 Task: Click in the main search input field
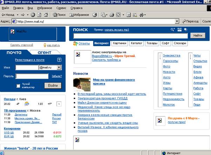coord(130,36)
